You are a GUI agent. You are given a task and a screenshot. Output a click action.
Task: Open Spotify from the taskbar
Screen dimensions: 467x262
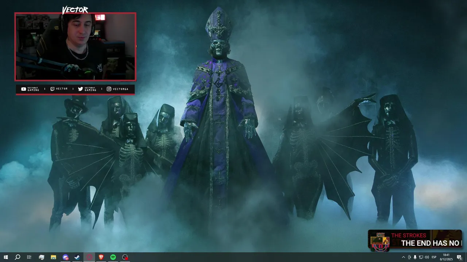[x=113, y=257]
